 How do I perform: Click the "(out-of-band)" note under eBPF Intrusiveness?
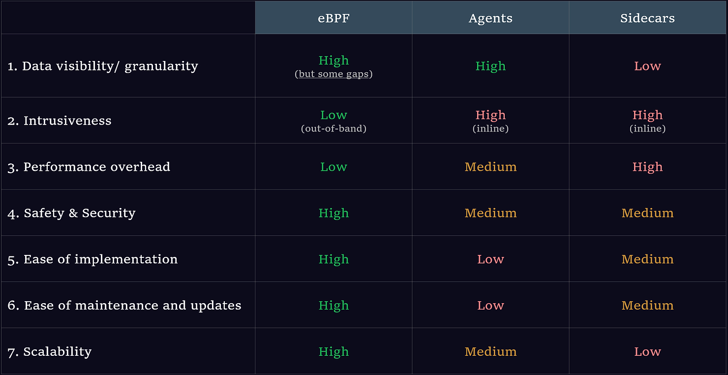tap(334, 129)
